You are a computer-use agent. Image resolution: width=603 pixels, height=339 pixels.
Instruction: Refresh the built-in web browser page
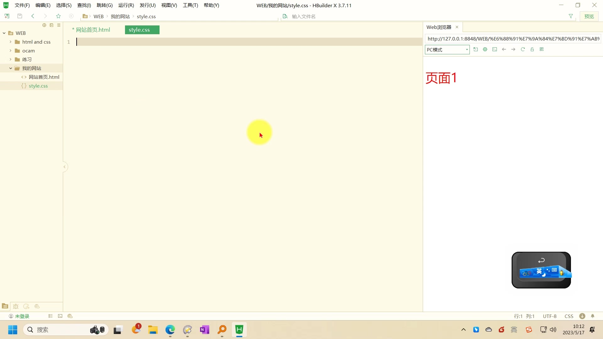[x=523, y=49]
